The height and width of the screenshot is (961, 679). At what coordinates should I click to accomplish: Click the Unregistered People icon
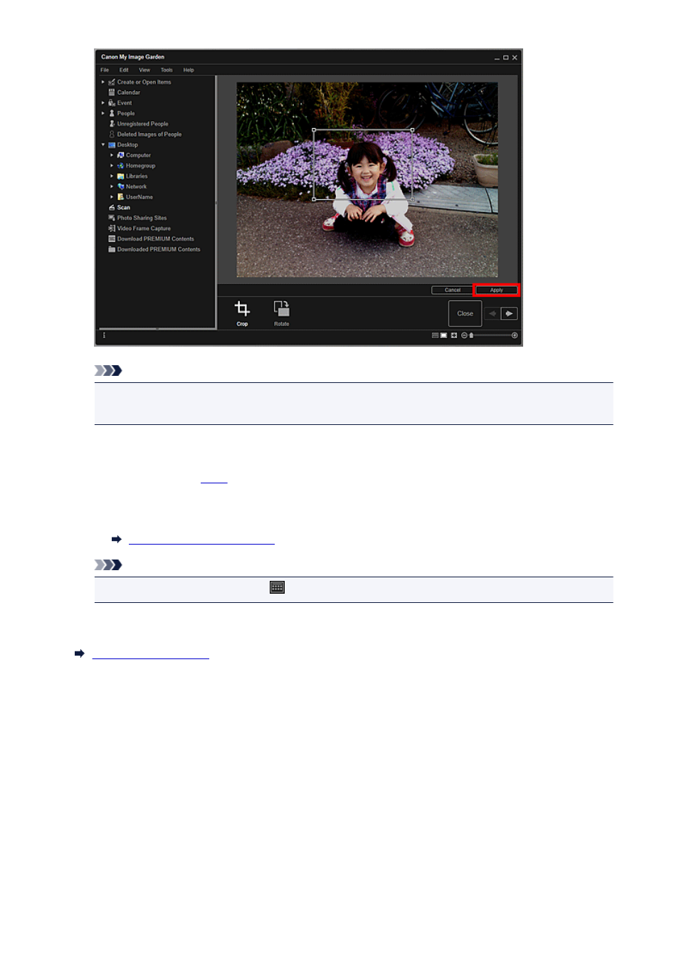[x=112, y=124]
